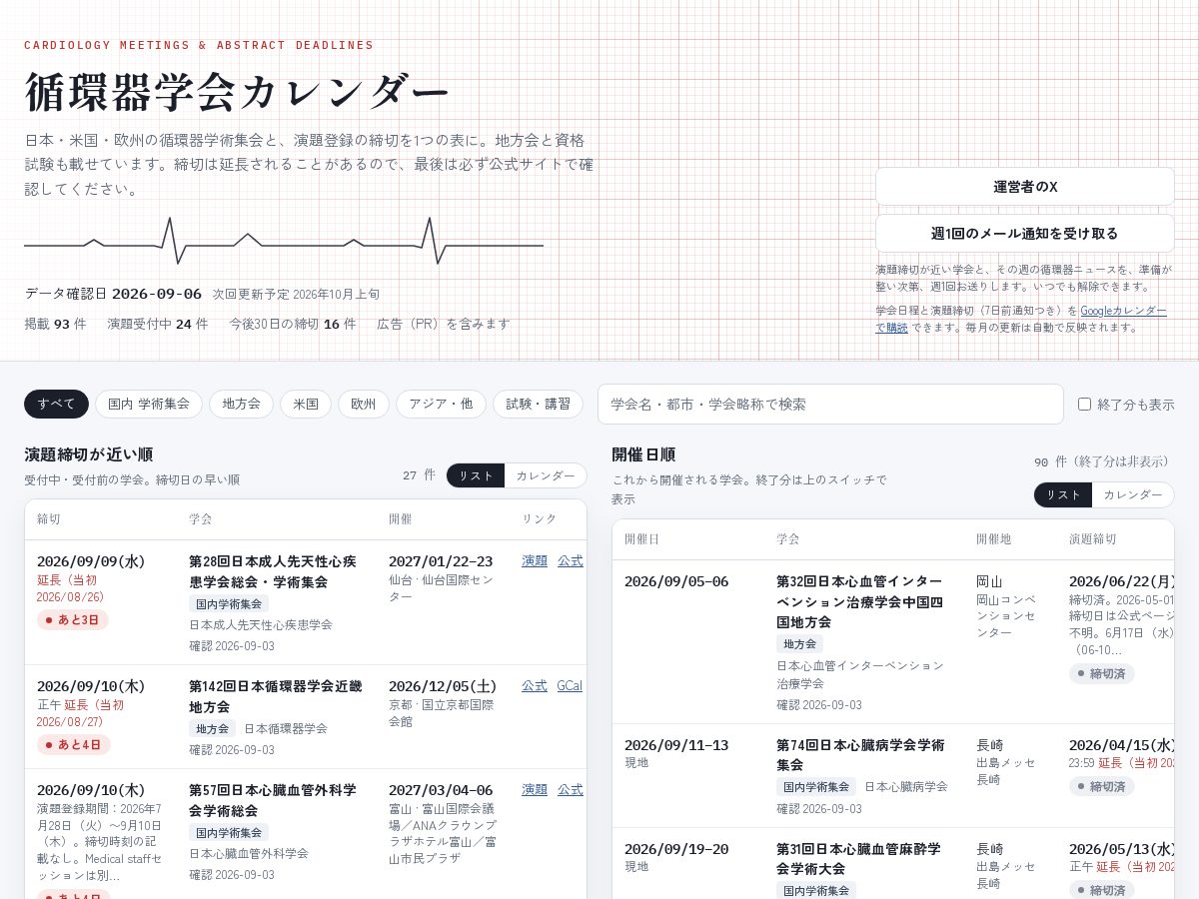This screenshot has width=1199, height=899.
Task: Filter by 地方会 chip
Action: (241, 404)
